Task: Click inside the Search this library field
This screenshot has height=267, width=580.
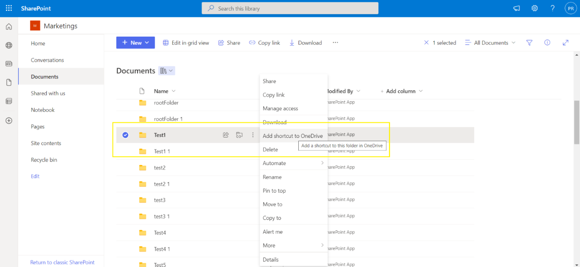Action: [290, 8]
